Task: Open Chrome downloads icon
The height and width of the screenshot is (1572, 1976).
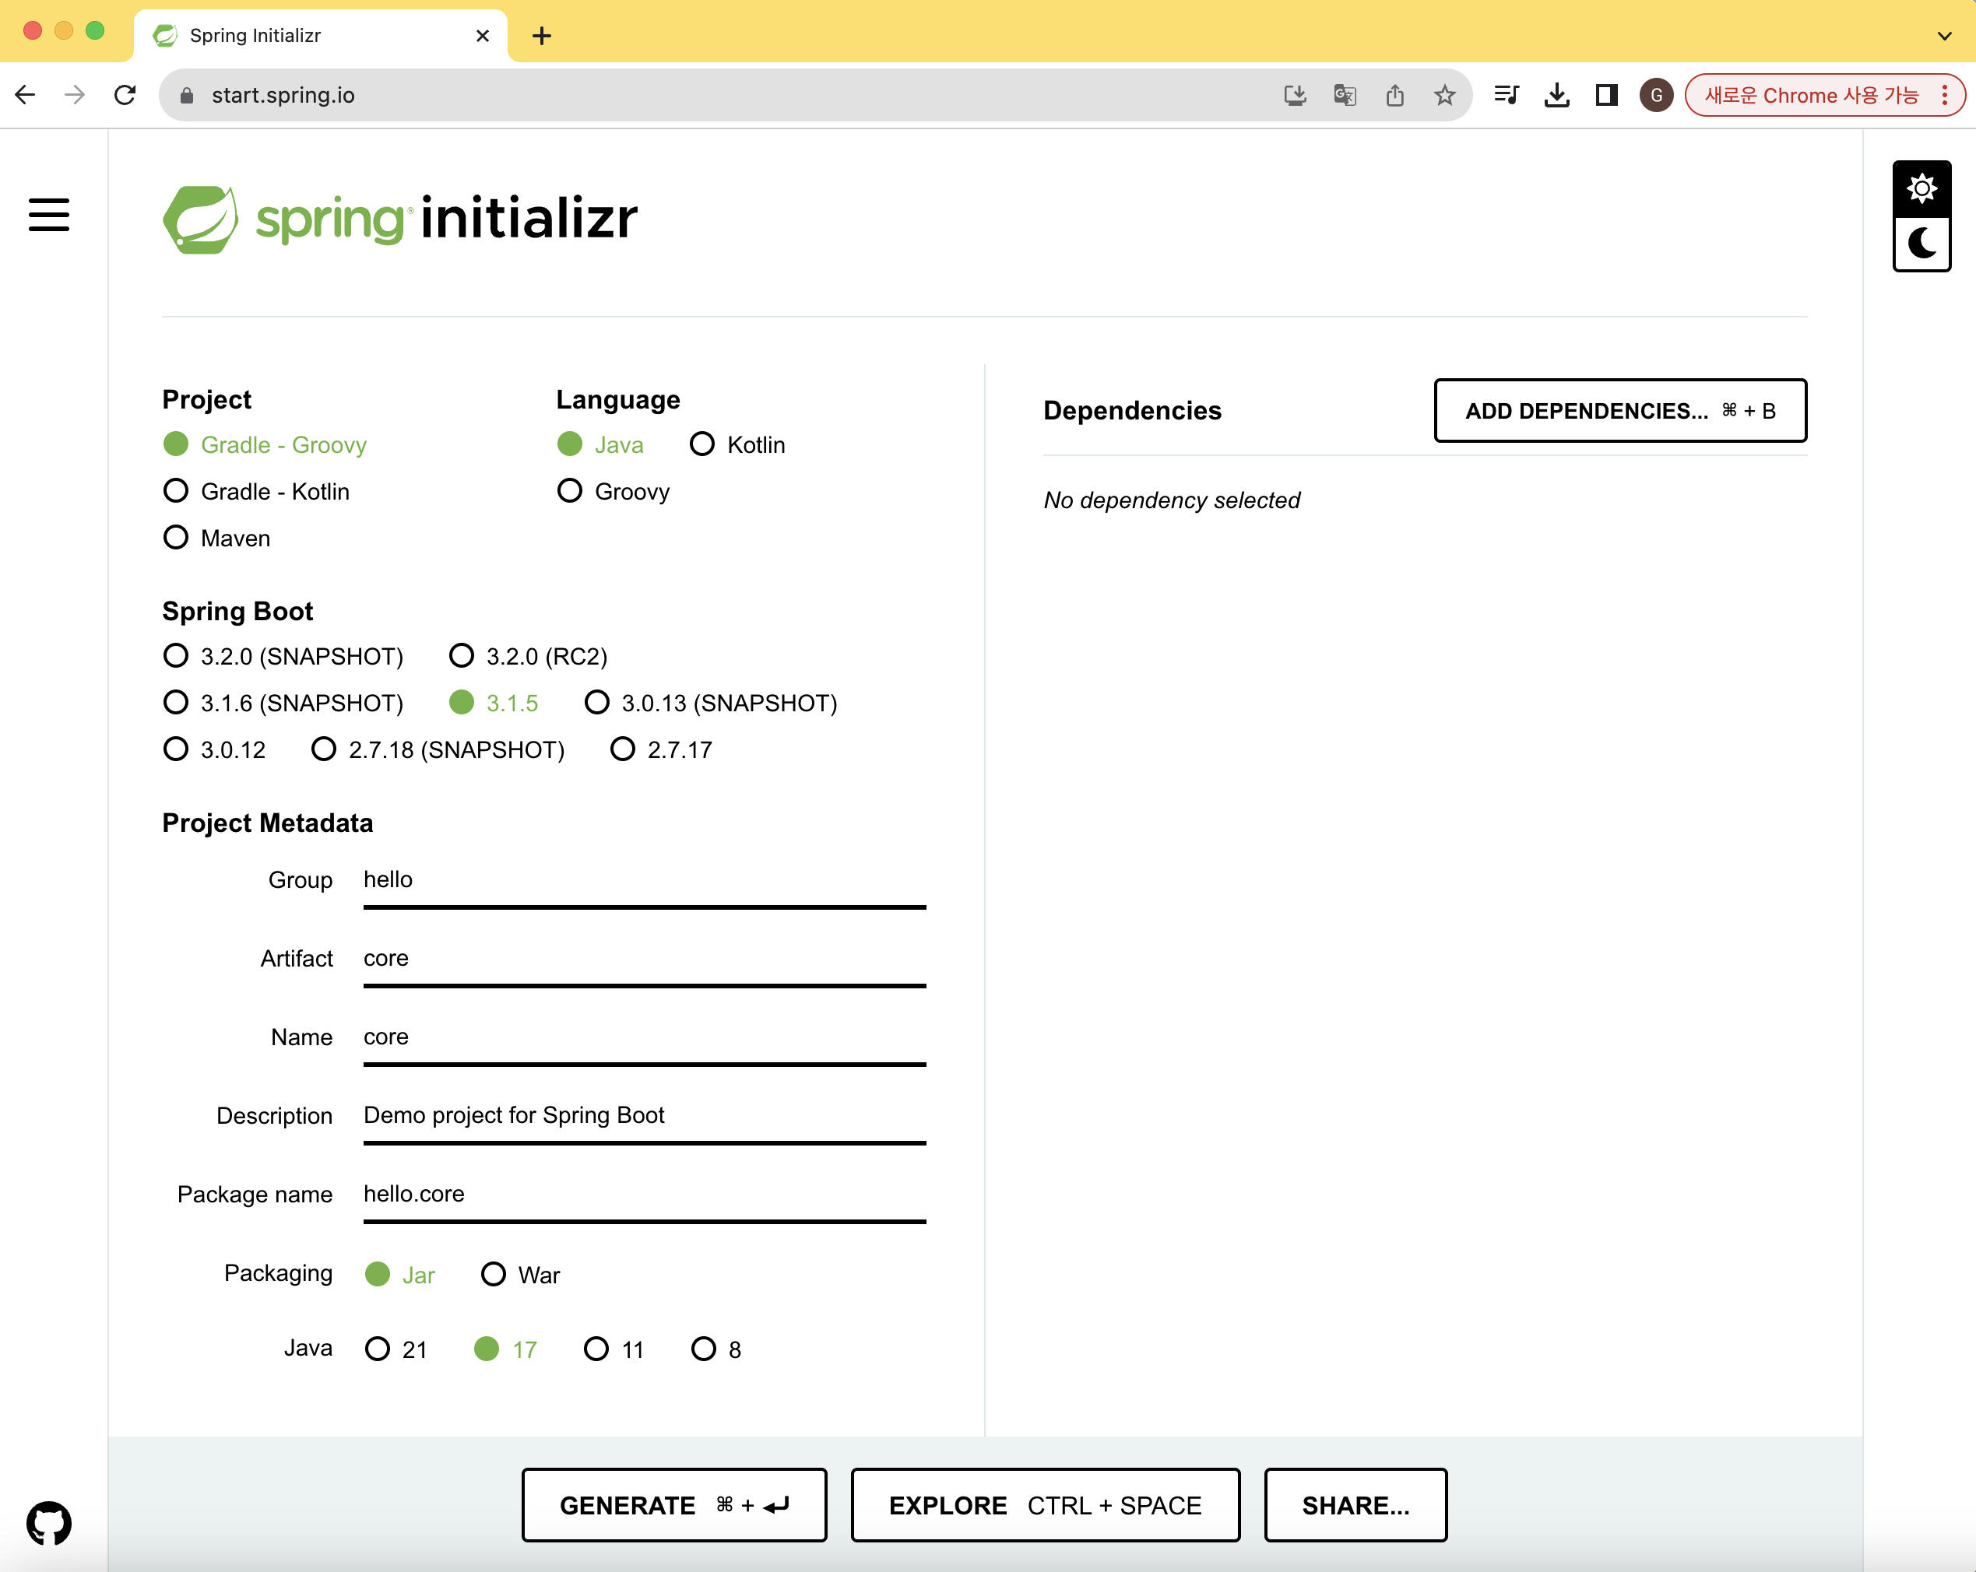Action: [1556, 95]
